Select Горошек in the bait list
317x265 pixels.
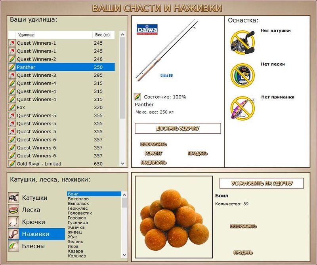(x=94, y=218)
